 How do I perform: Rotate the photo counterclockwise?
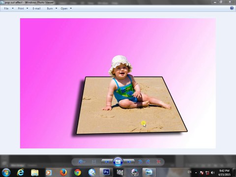pyautogui.click(x=140, y=162)
